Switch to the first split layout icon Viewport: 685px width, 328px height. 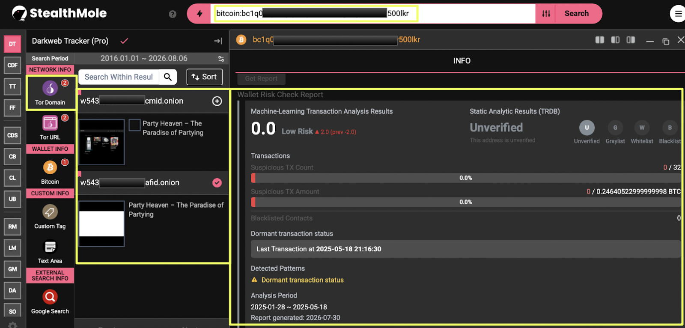600,40
